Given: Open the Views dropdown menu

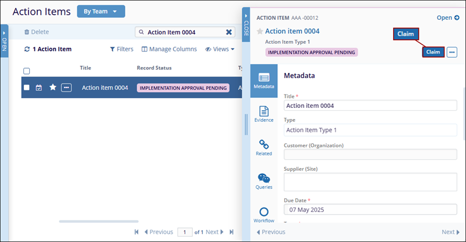Looking at the screenshot, I should pyautogui.click(x=220, y=50).
